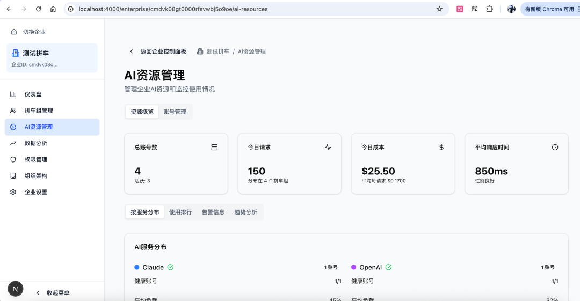The image size is (580, 301).
Task: Click the purple dot next to OpenAI
Action: tap(353, 267)
